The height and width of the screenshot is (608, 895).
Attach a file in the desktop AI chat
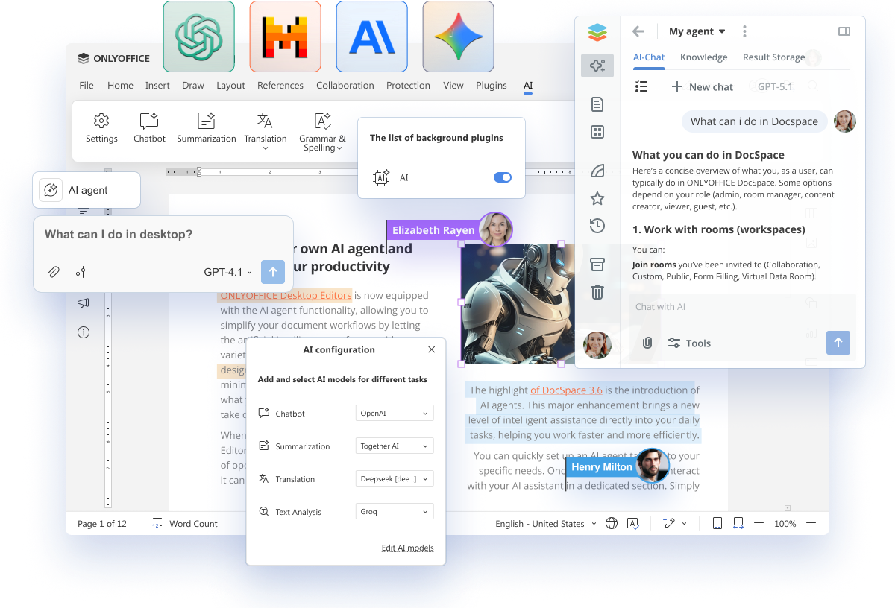click(x=53, y=271)
